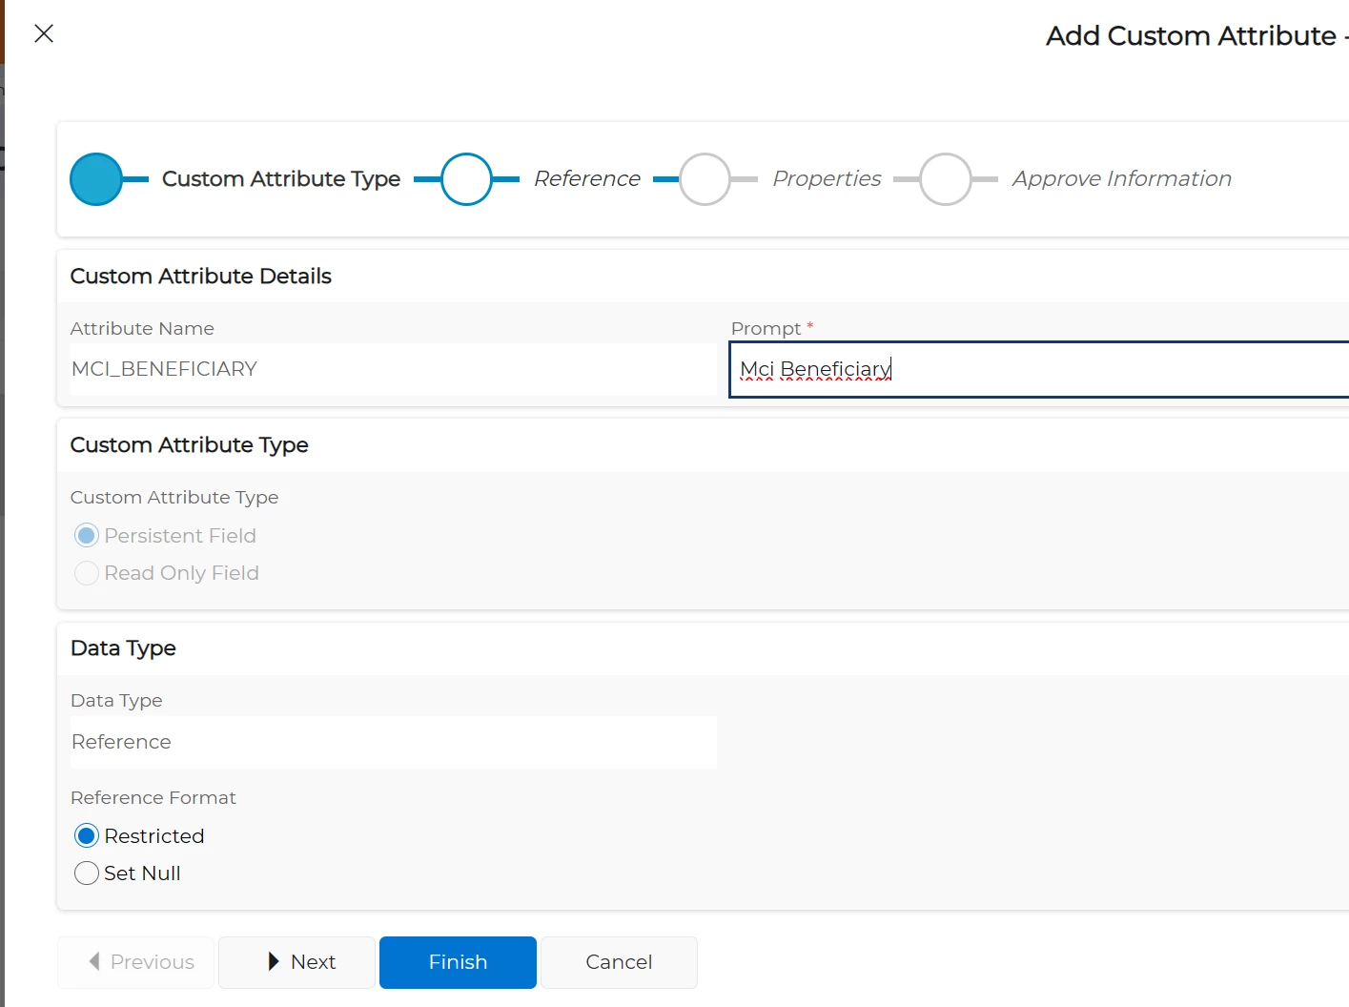Viewport: 1349px width, 1007px height.
Task: Open the Approve Information step label
Action: click(1121, 179)
